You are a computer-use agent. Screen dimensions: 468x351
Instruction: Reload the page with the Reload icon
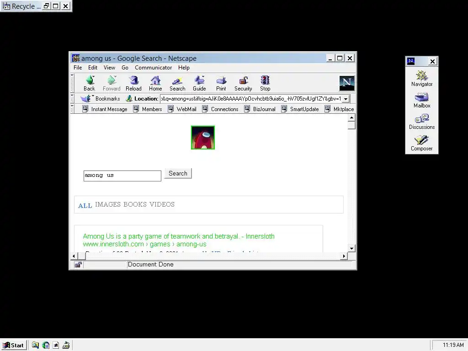[x=133, y=83]
